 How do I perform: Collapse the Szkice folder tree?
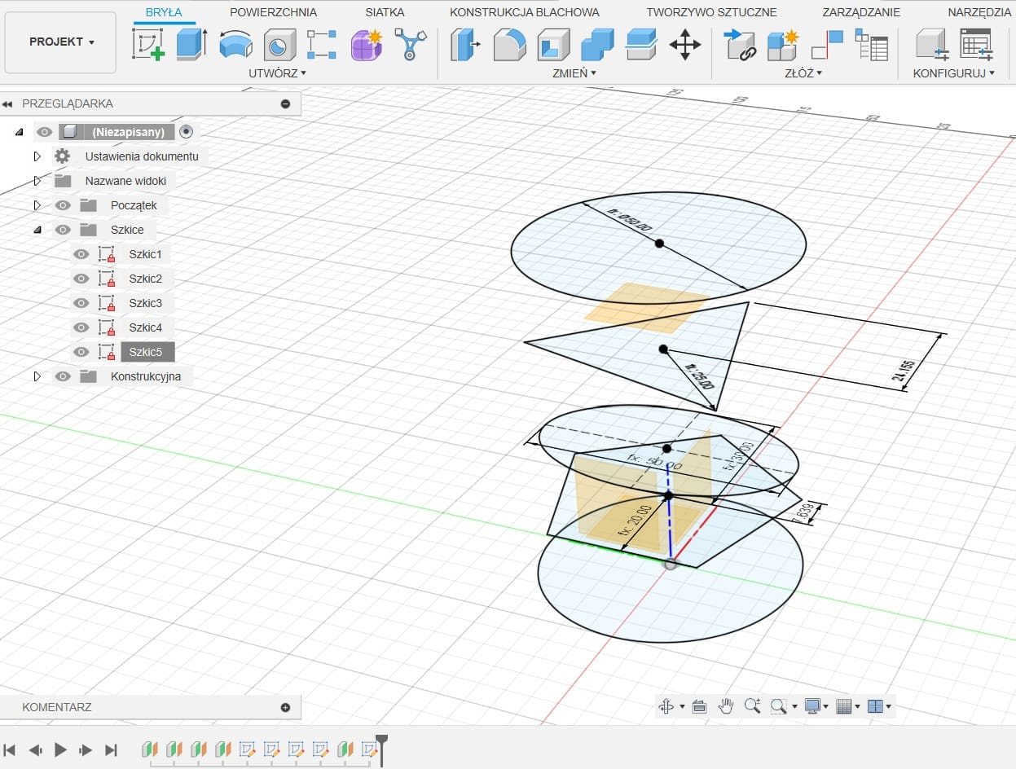37,230
